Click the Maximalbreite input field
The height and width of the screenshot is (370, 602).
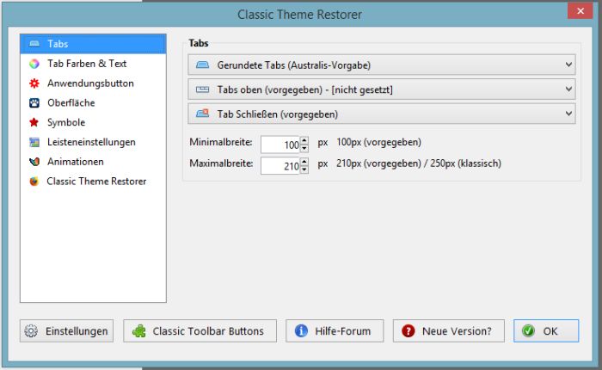point(280,165)
